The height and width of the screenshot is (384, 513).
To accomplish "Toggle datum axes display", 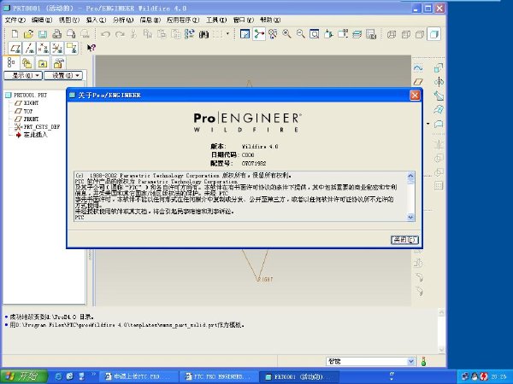I will [29, 49].
